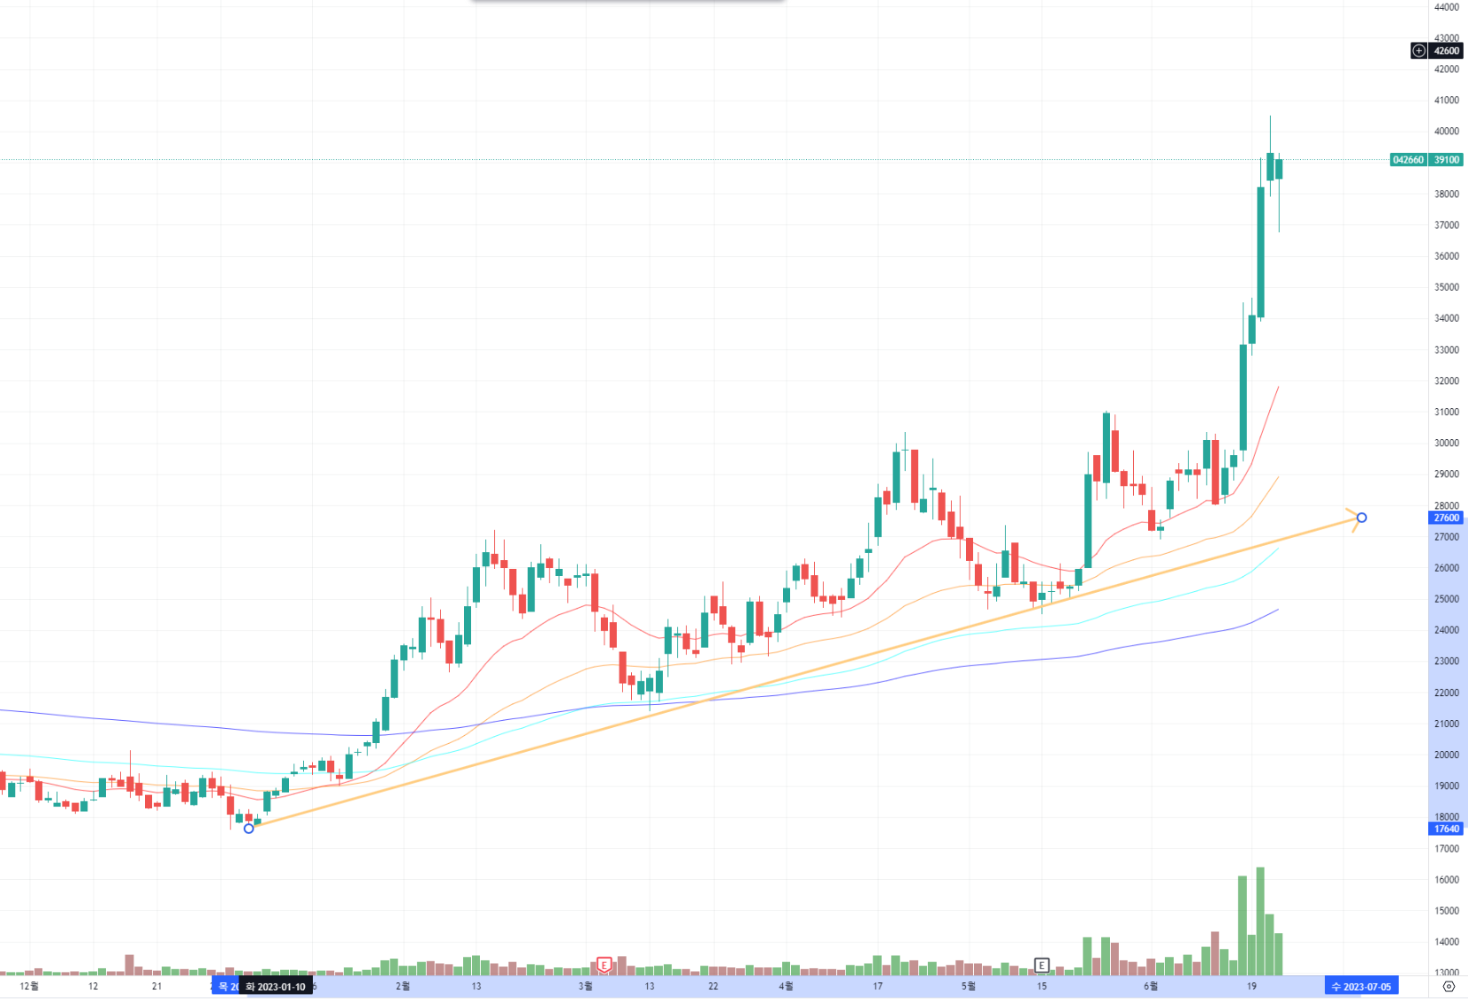Viewport: 1468px width, 1001px height.
Task: Click the 24000 price axis label
Action: click(1447, 630)
